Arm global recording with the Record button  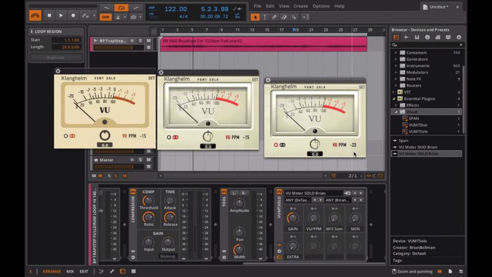(73, 15)
